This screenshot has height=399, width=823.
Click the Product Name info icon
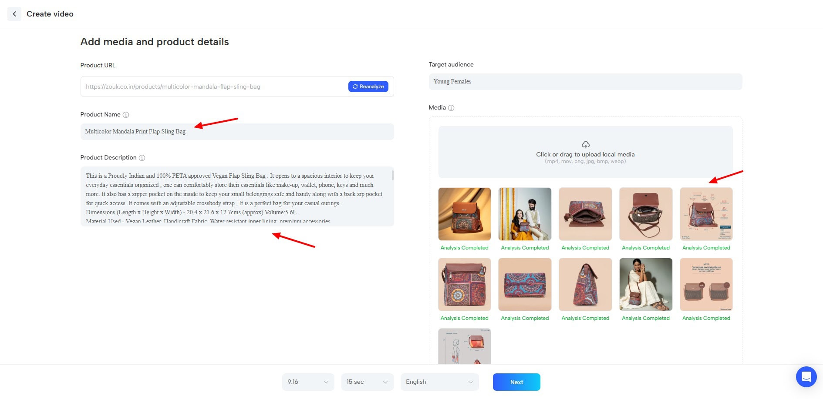(x=126, y=115)
